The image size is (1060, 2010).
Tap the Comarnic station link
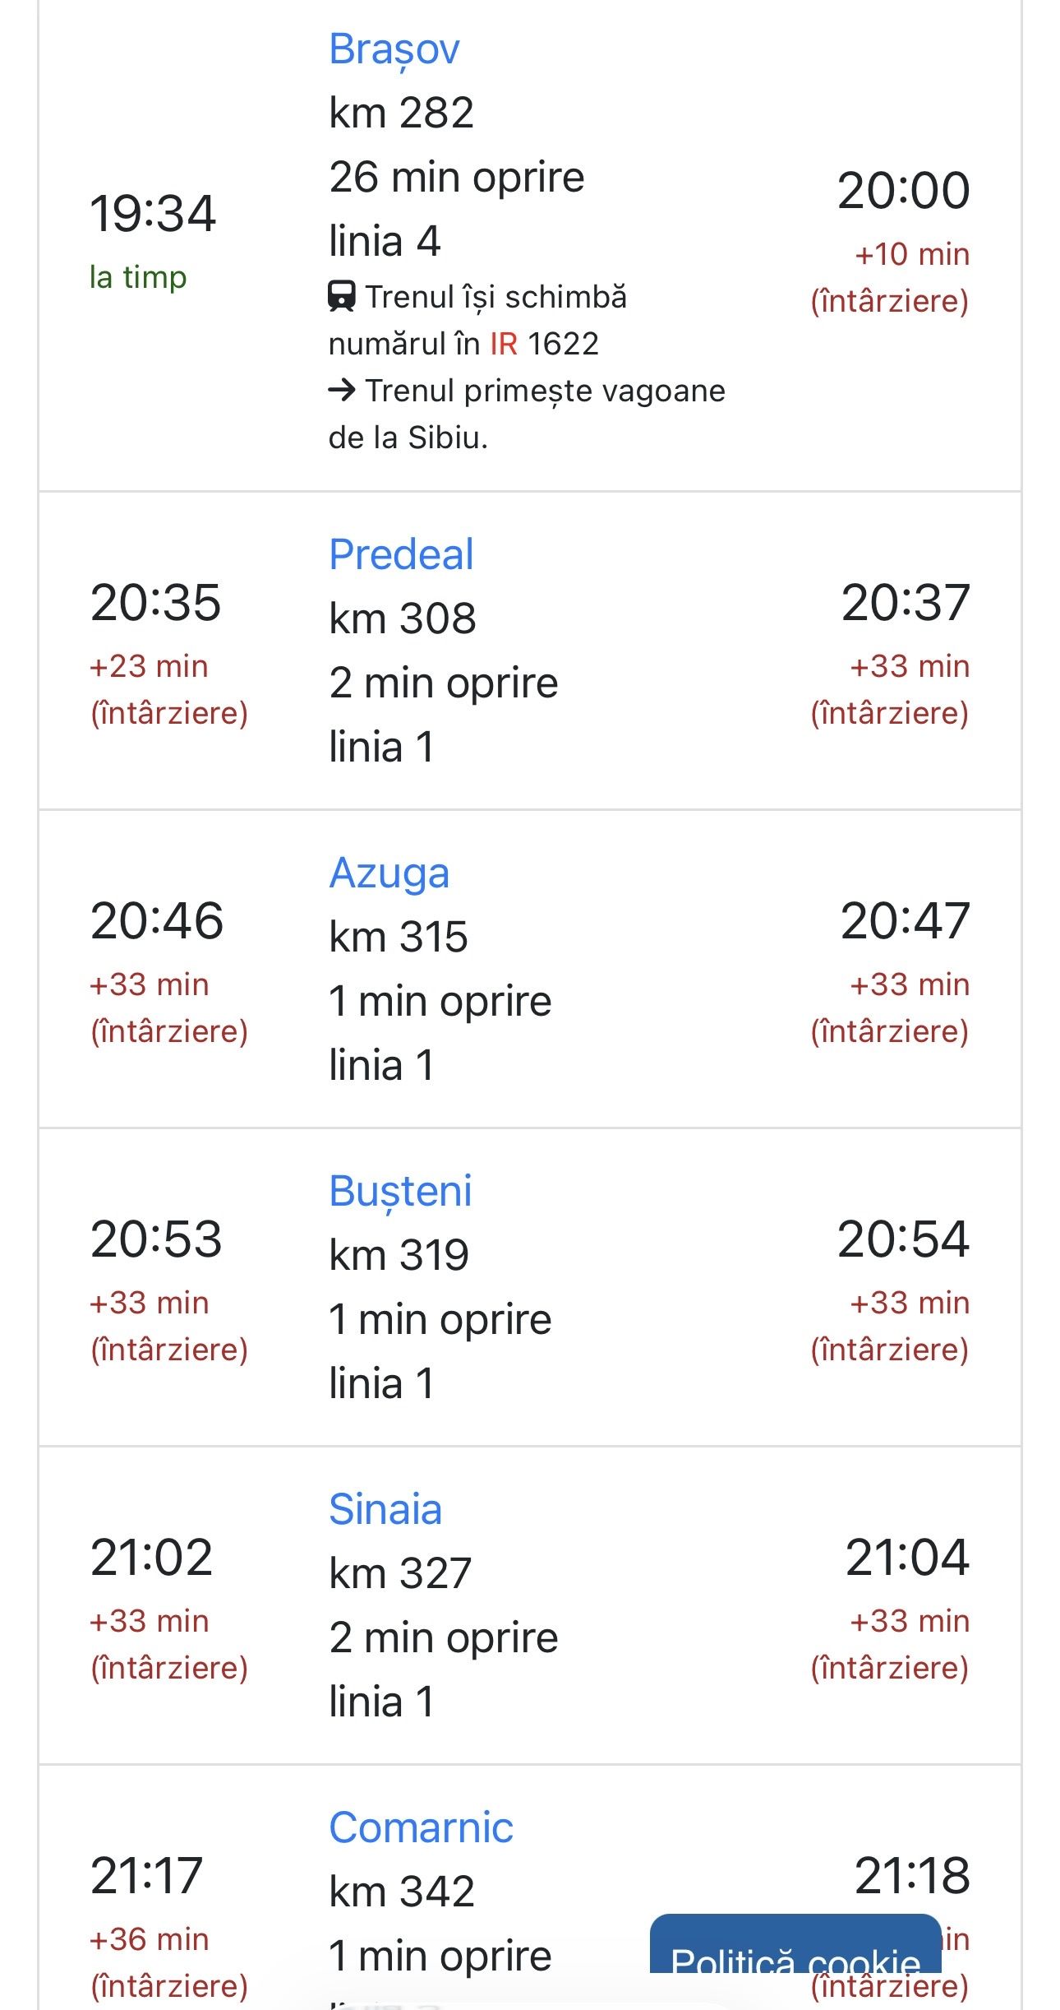click(421, 1827)
